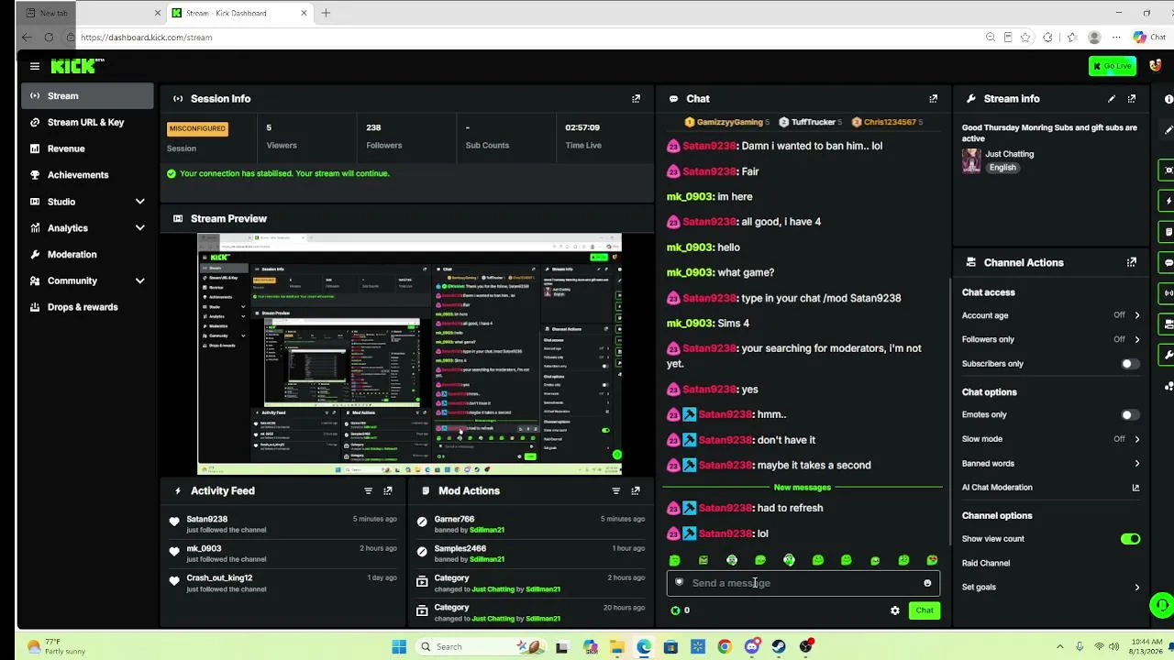
Task: Open Moderation in the sidebar
Action: tap(88, 255)
